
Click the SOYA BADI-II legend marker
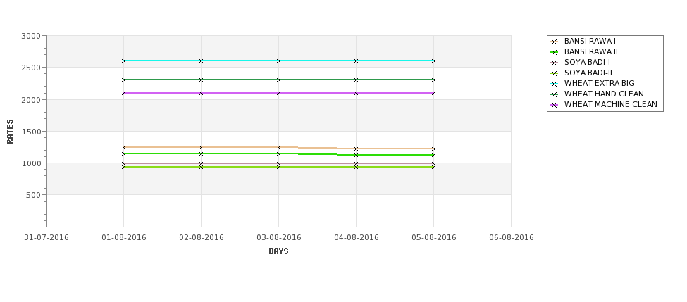[554, 73]
